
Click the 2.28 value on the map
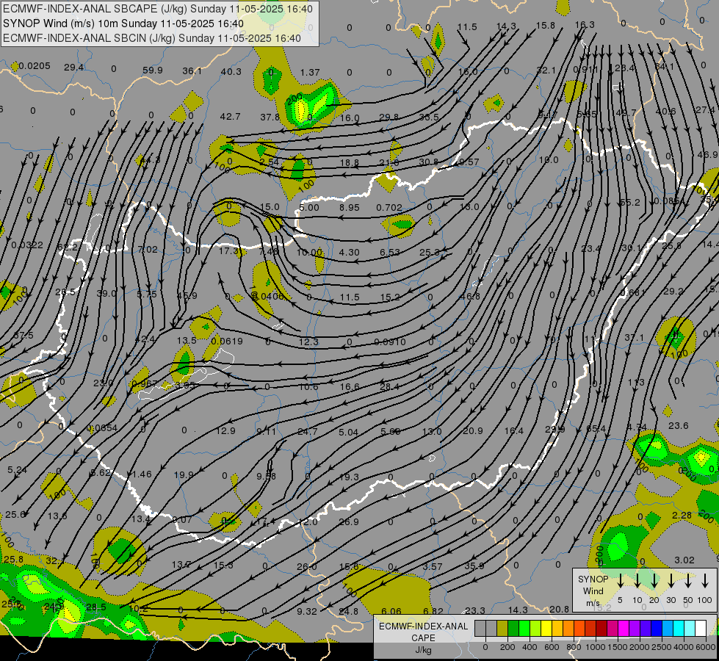pyautogui.click(x=682, y=516)
